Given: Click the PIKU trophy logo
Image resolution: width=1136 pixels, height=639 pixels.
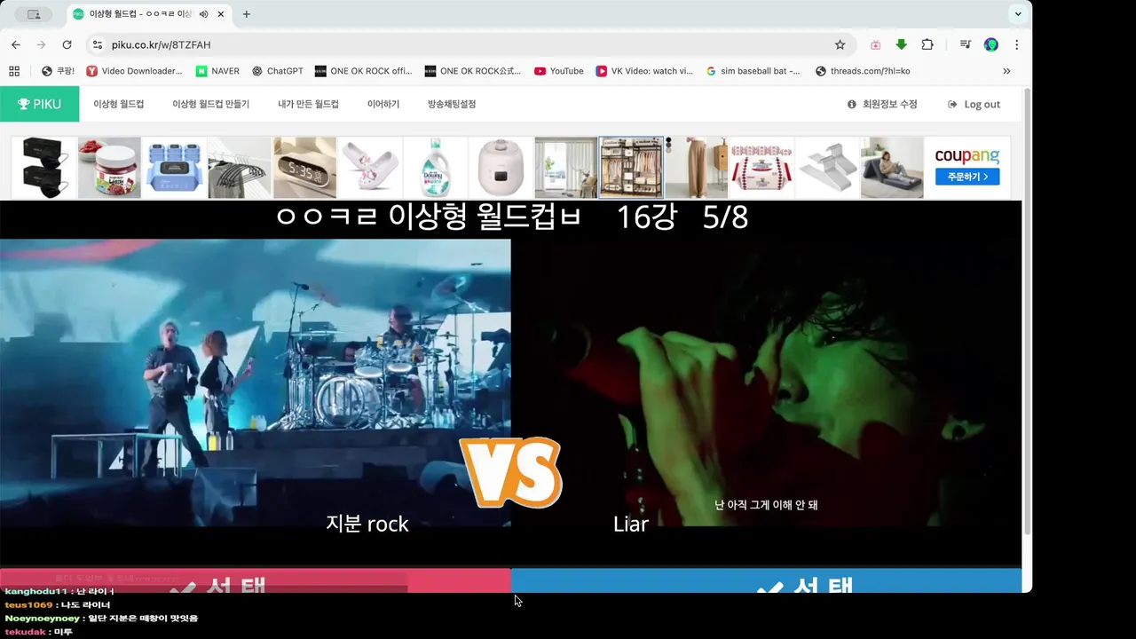Looking at the screenshot, I should click(x=40, y=104).
